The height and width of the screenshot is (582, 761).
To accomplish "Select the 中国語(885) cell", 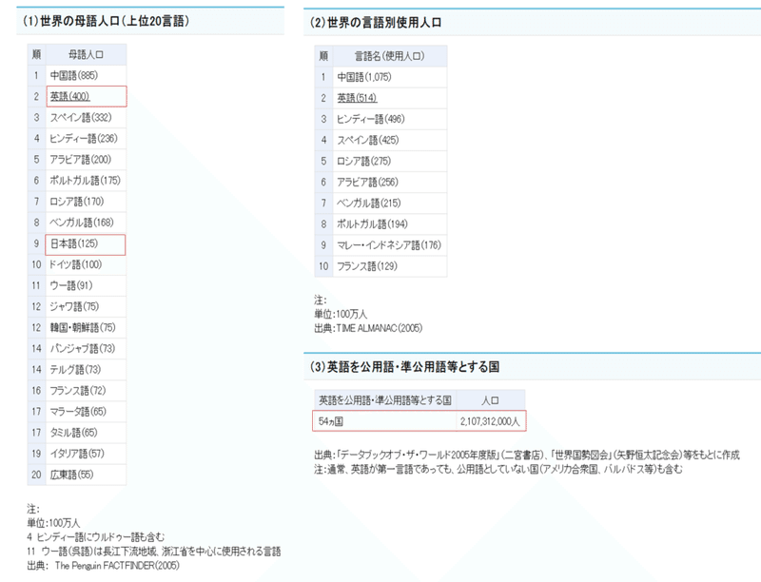I will (86, 76).
